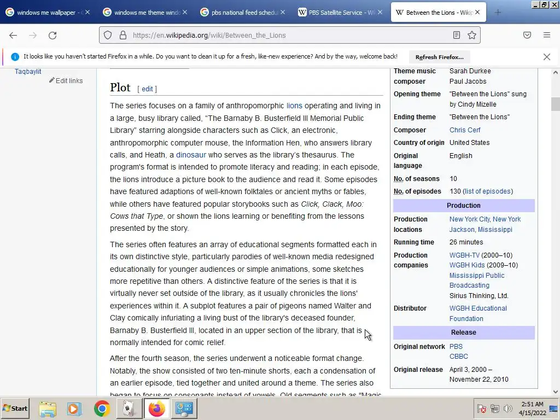Open Mississippi Public Broadcasting link
Viewport: 560px width, 420px height.
coord(477,281)
